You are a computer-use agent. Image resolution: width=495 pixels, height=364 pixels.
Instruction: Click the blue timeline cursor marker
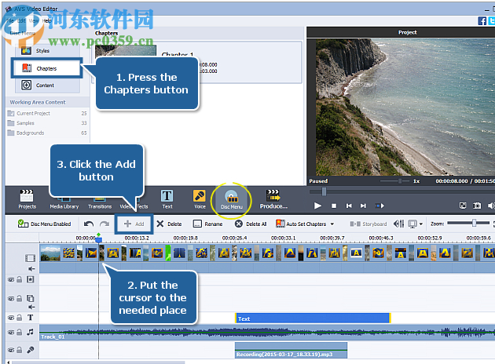pyautogui.click(x=98, y=238)
